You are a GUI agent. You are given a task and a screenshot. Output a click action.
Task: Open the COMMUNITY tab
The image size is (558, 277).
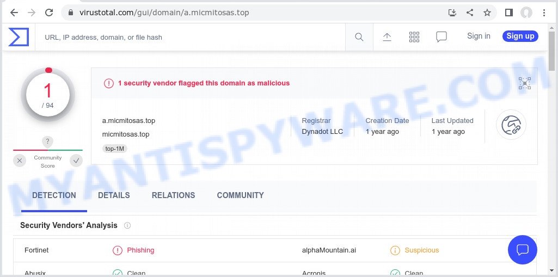240,195
